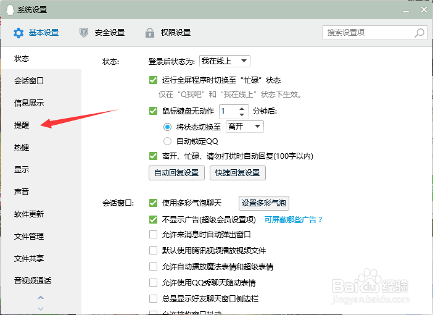
Task: Enable 默认使用腾讯视频播放视频文件
Action: point(153,251)
